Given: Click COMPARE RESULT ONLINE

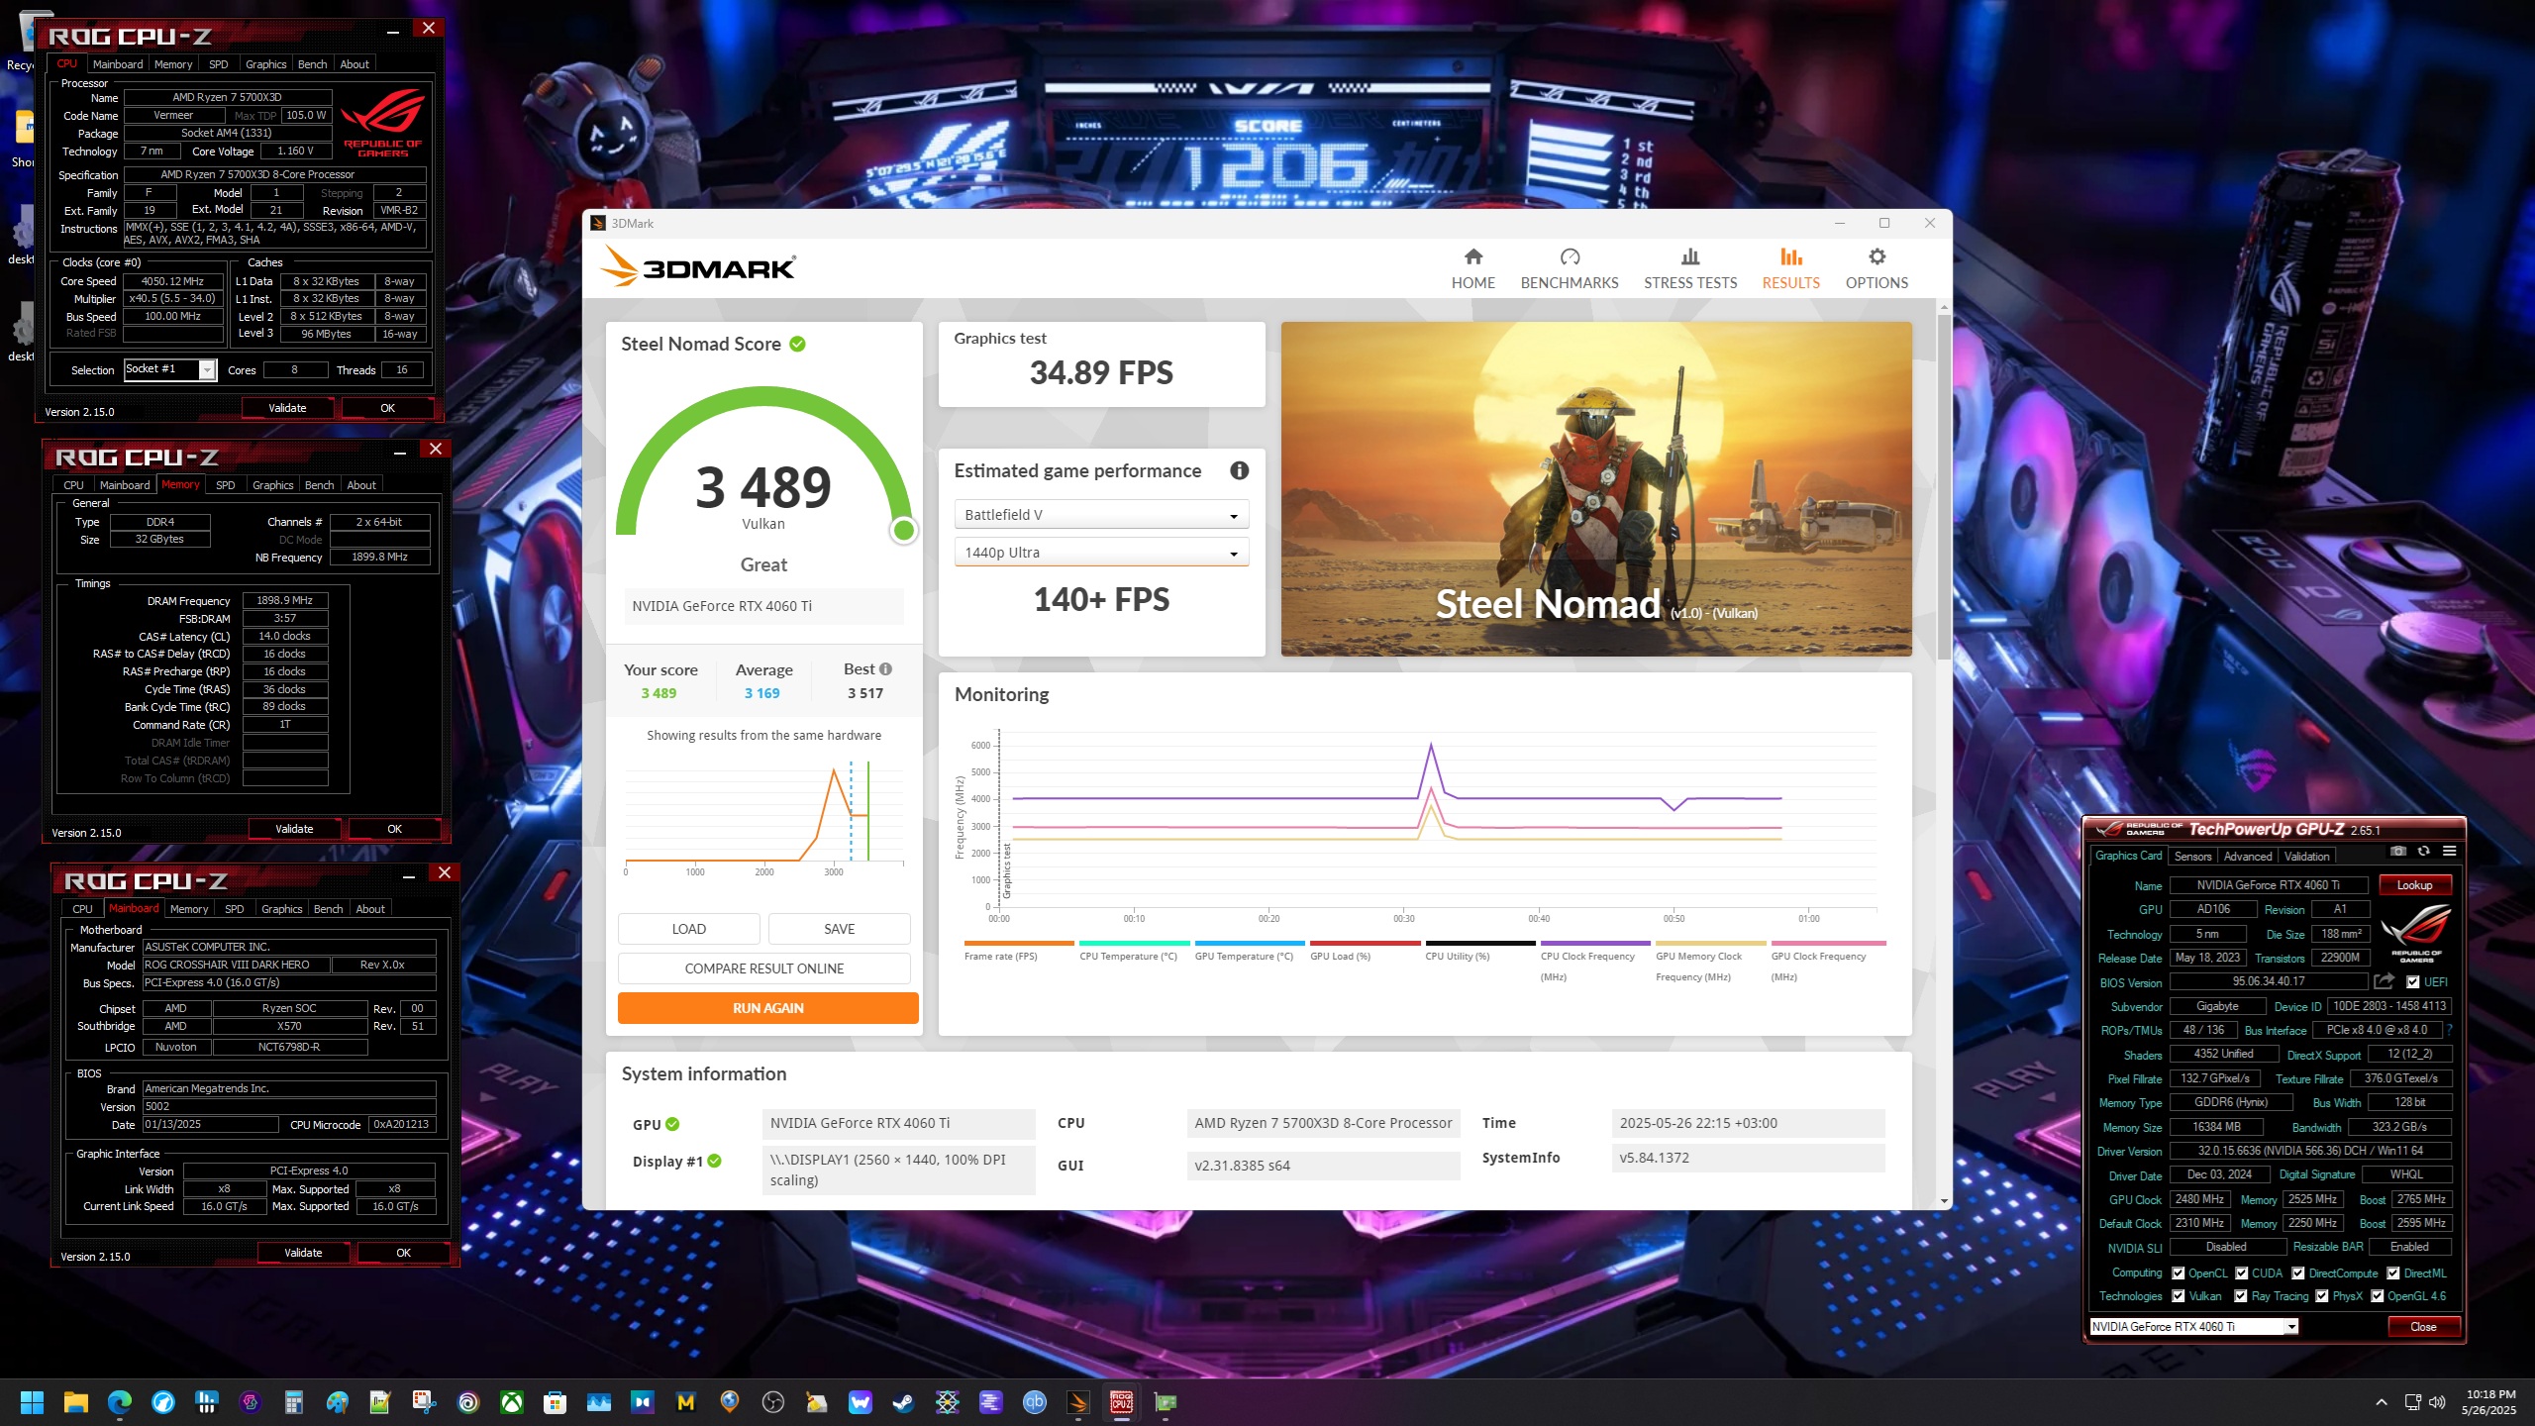Looking at the screenshot, I should coord(764,968).
